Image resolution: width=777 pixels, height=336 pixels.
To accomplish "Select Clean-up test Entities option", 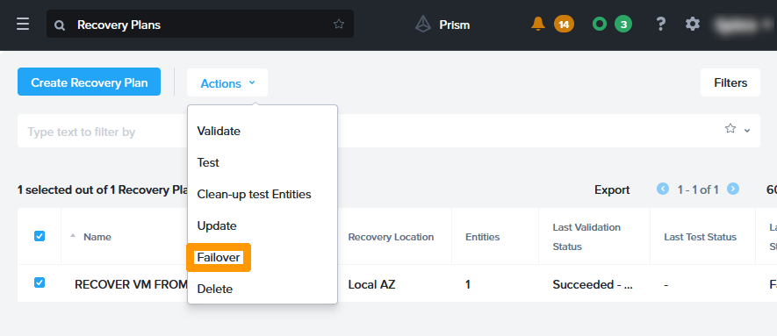I will click(x=255, y=194).
